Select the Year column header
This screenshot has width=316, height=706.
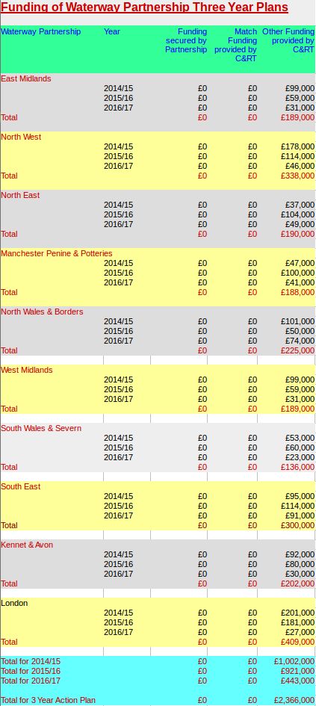coord(112,31)
